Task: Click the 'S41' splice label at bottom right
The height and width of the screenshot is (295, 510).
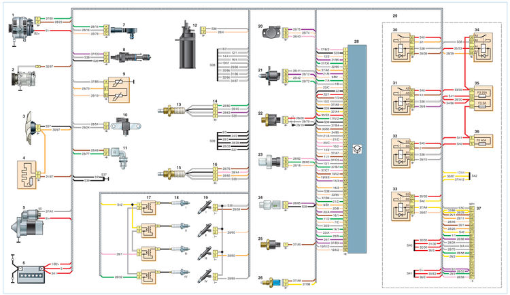Action: coord(409,273)
